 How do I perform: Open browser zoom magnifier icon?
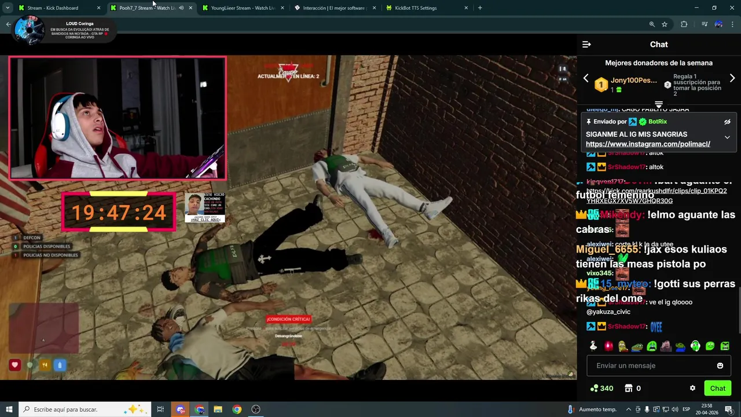[652, 24]
